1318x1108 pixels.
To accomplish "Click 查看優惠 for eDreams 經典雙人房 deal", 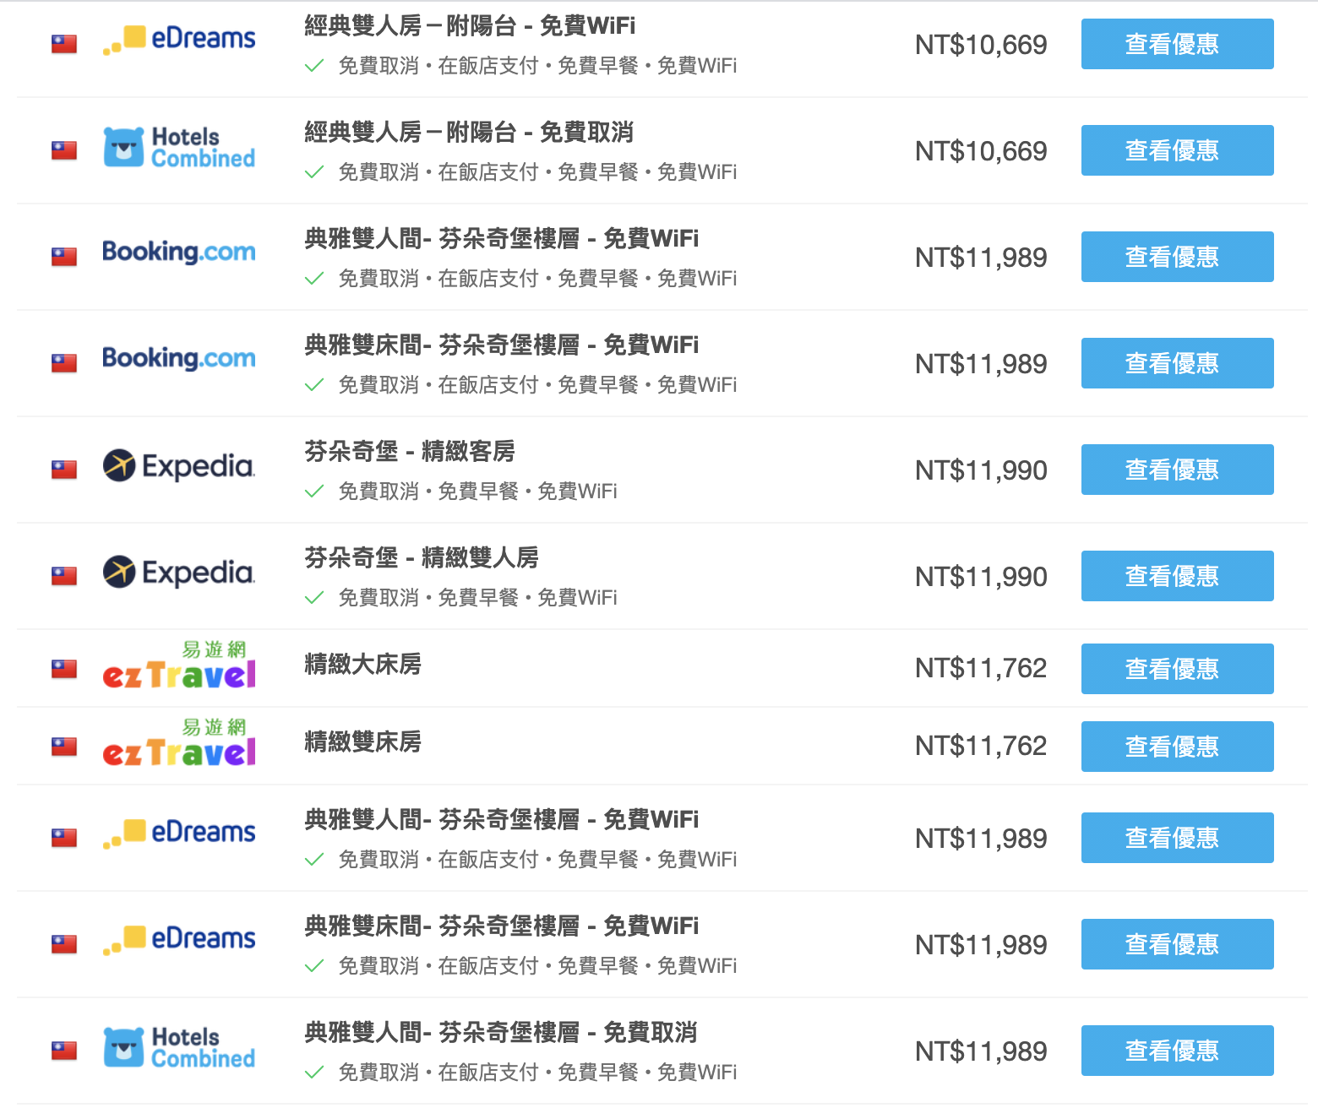I will [1177, 44].
